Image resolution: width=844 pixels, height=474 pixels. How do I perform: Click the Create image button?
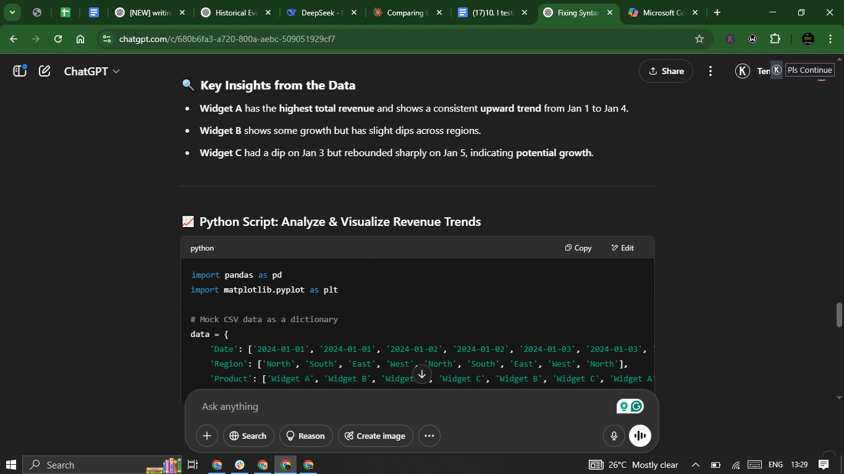click(x=375, y=436)
